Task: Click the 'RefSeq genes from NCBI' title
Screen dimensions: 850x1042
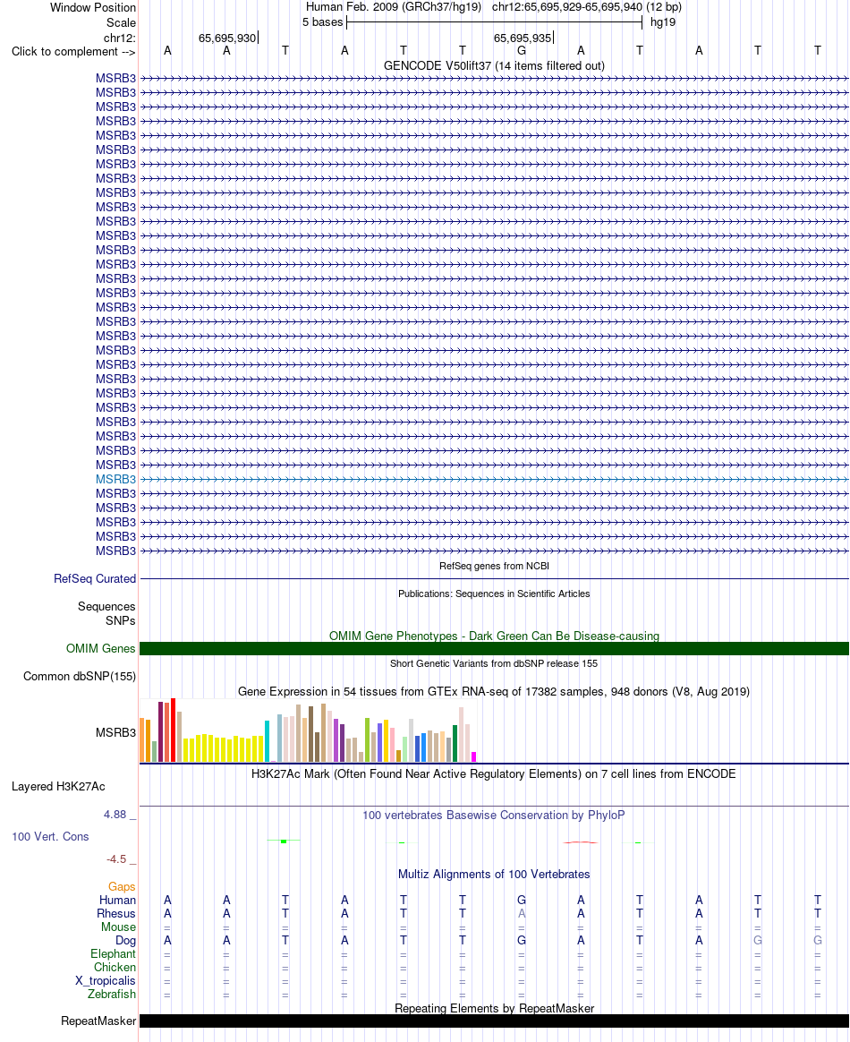Action: click(x=494, y=566)
